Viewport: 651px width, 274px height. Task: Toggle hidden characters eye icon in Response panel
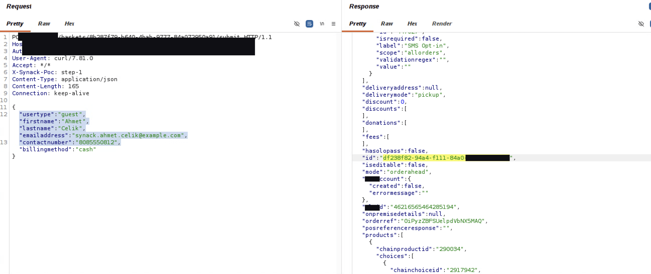tap(641, 24)
